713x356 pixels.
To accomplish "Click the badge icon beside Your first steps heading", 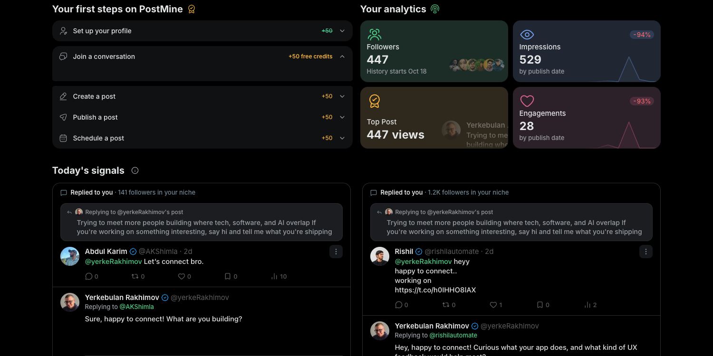I will pos(192,9).
